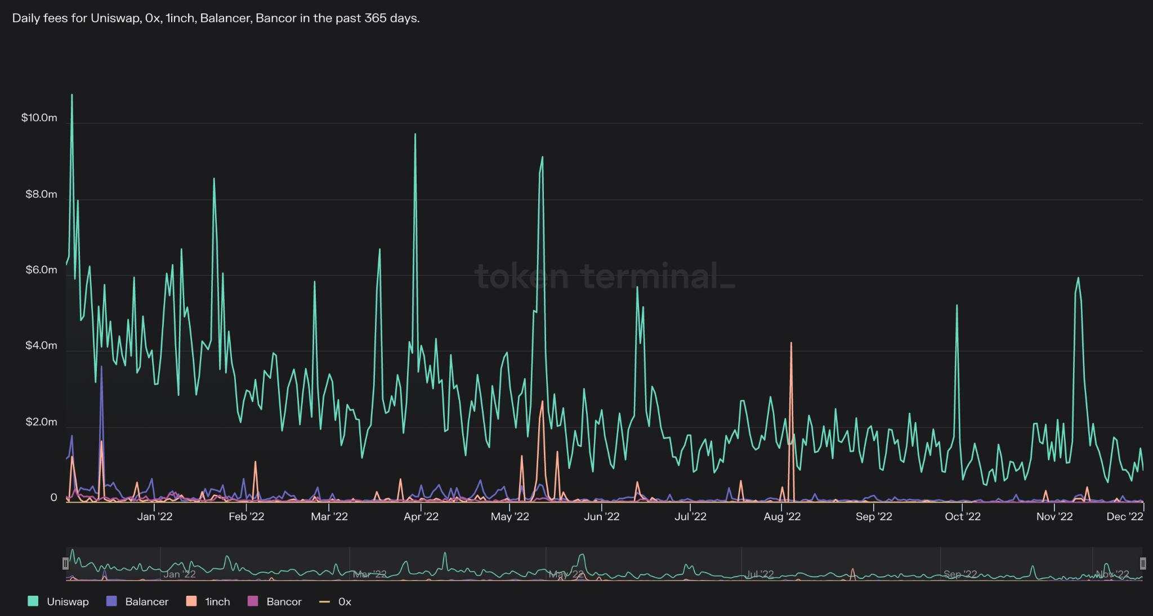Toggle the Bancor series in the legend
The height and width of the screenshot is (616, 1153).
point(275,601)
